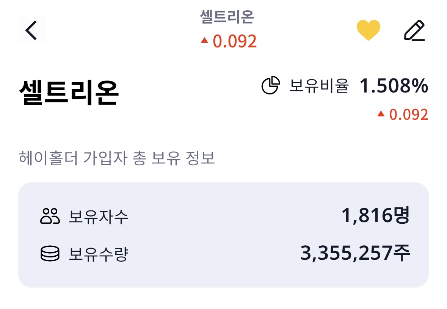Click the pie chart icon beside 보유비율
Image resolution: width=447 pixels, height=309 pixels.
point(271,86)
